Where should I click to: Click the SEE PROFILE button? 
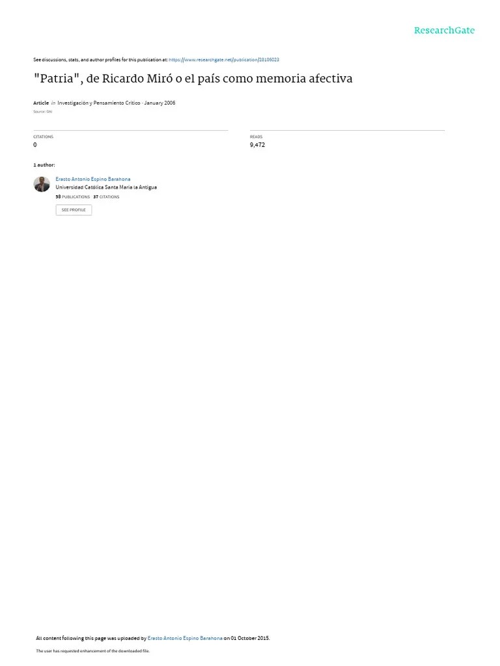click(x=74, y=210)
